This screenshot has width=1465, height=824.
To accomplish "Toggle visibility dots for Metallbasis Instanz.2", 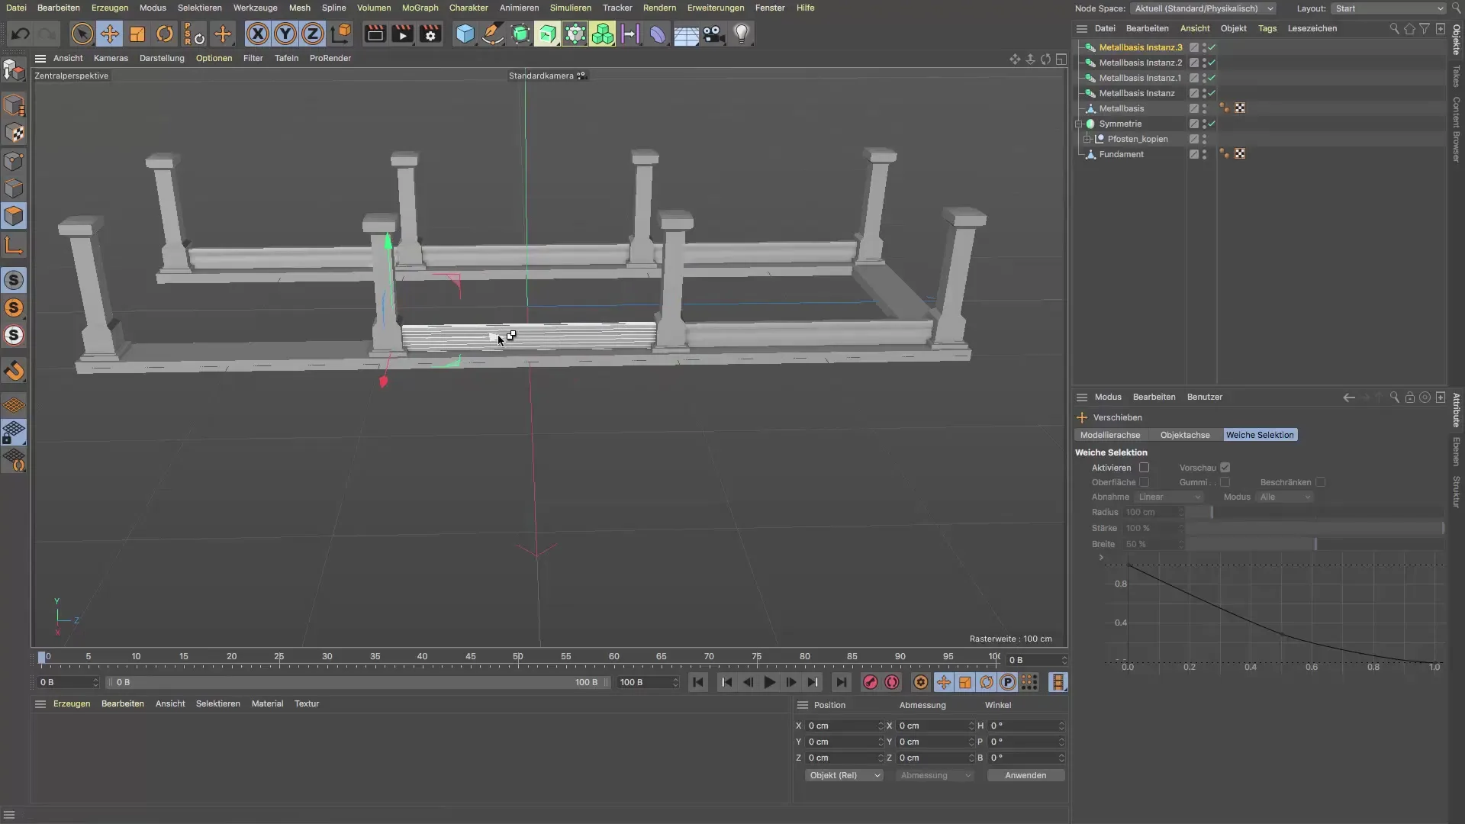I will coord(1204,63).
